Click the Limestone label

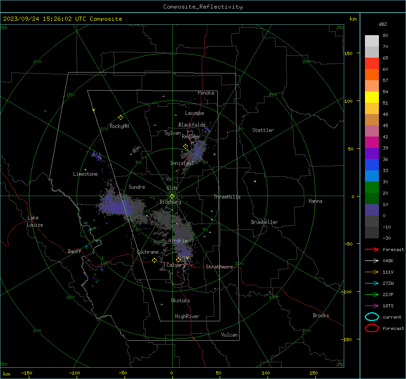point(85,174)
